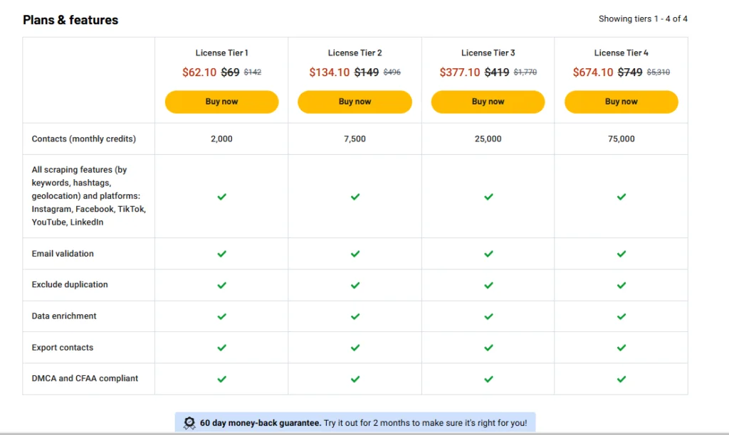Click Tier 2 all scraping features checkmark

click(355, 196)
